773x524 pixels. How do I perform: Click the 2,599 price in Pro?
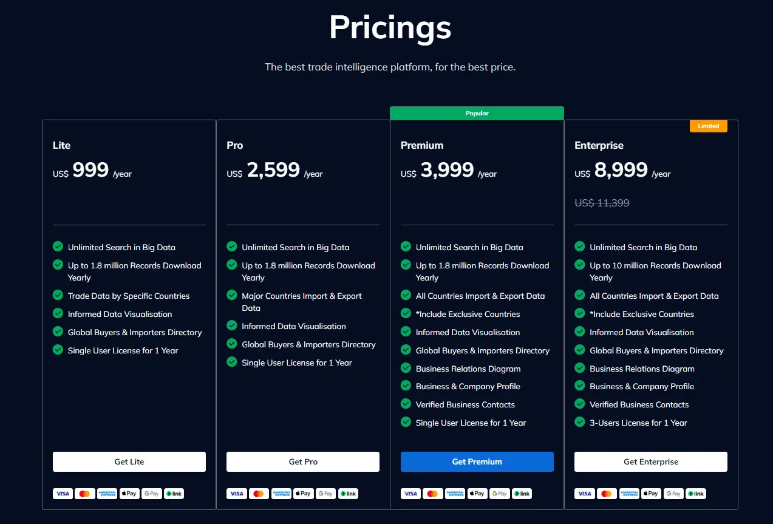click(x=273, y=170)
